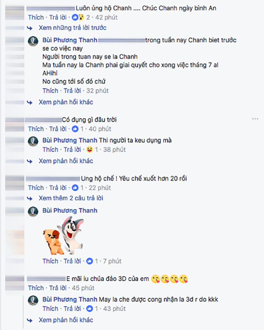Click the laughing emoji reaction on 'Thi người ta keu dụng mà'
The image size is (264, 330).
(89, 150)
